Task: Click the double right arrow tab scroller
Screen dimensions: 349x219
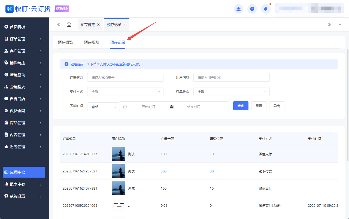Action: tap(329, 25)
